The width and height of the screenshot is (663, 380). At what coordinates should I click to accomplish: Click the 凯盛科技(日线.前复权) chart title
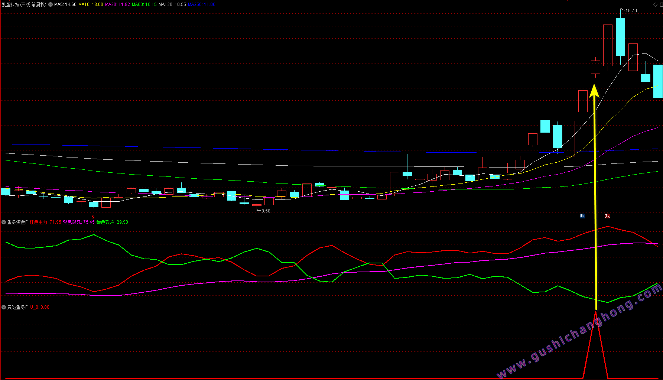tap(24, 5)
